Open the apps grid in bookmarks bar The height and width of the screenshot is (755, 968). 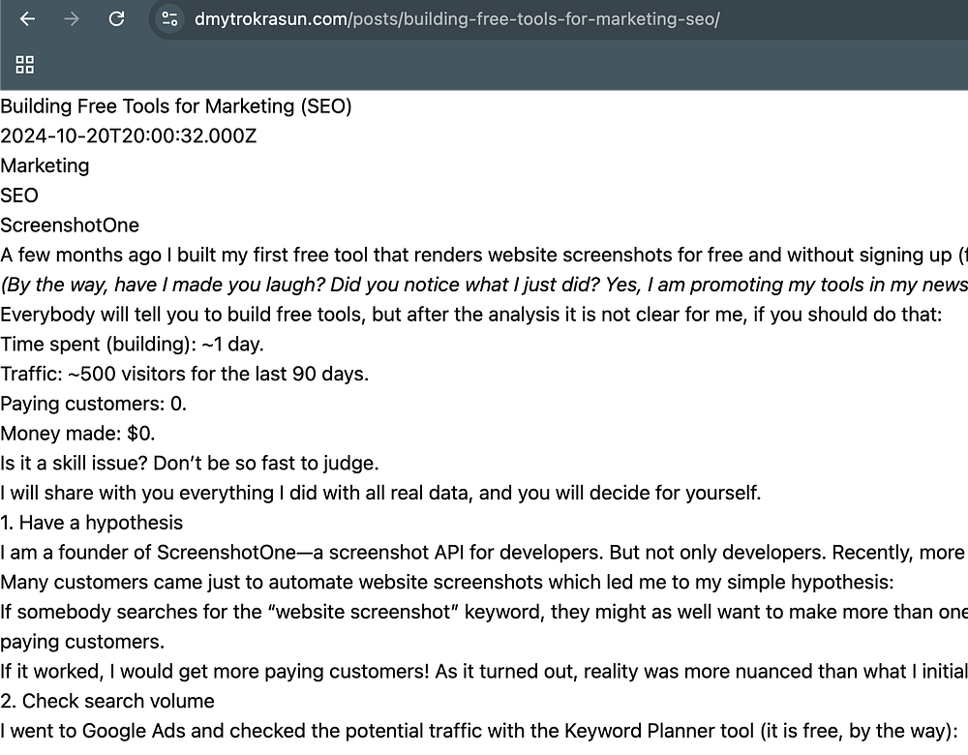tap(25, 65)
